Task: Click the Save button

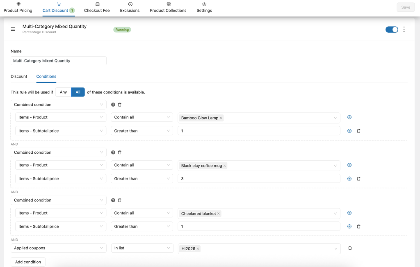Action: 405,7
